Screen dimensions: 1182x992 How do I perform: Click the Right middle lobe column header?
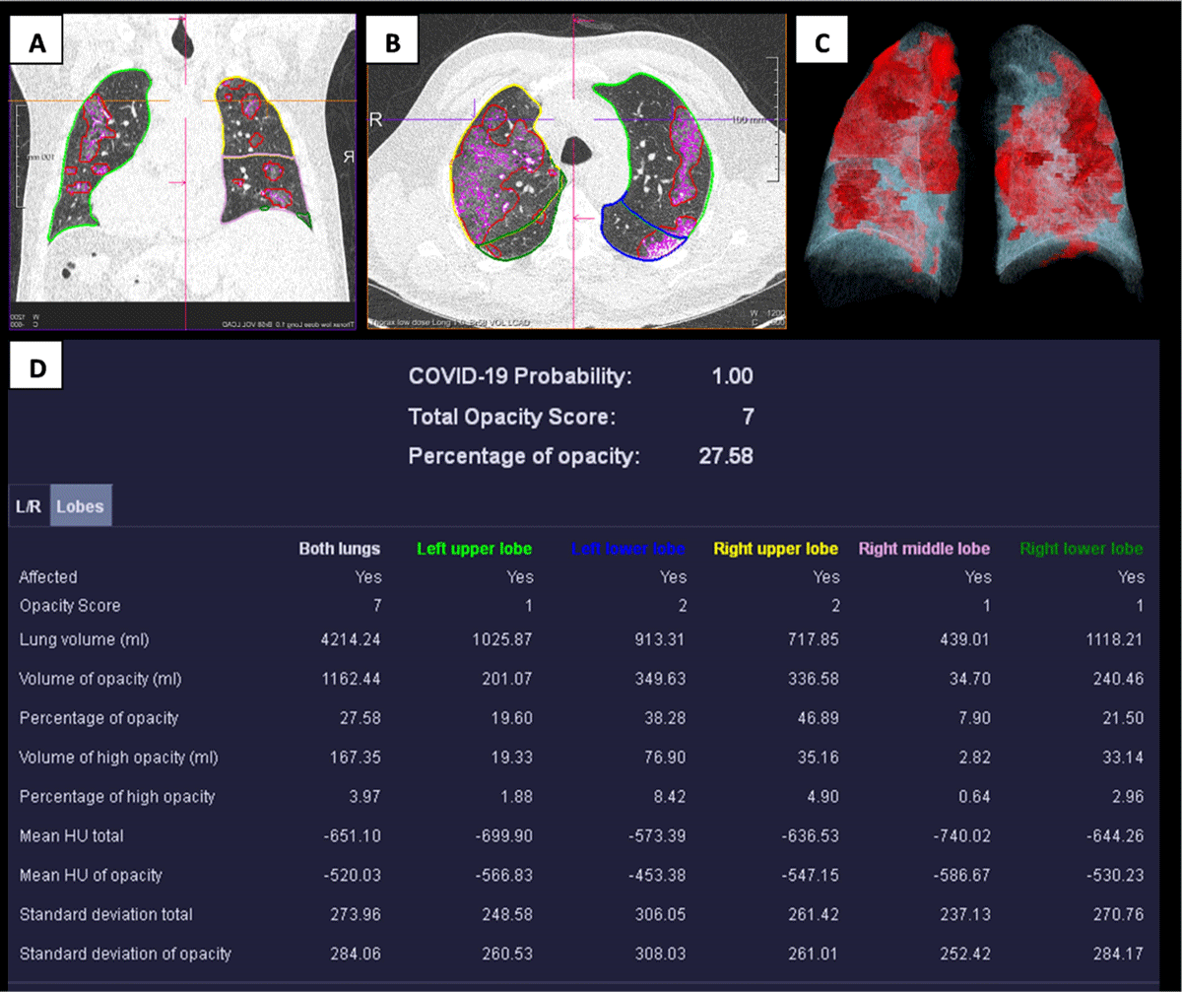(x=922, y=548)
